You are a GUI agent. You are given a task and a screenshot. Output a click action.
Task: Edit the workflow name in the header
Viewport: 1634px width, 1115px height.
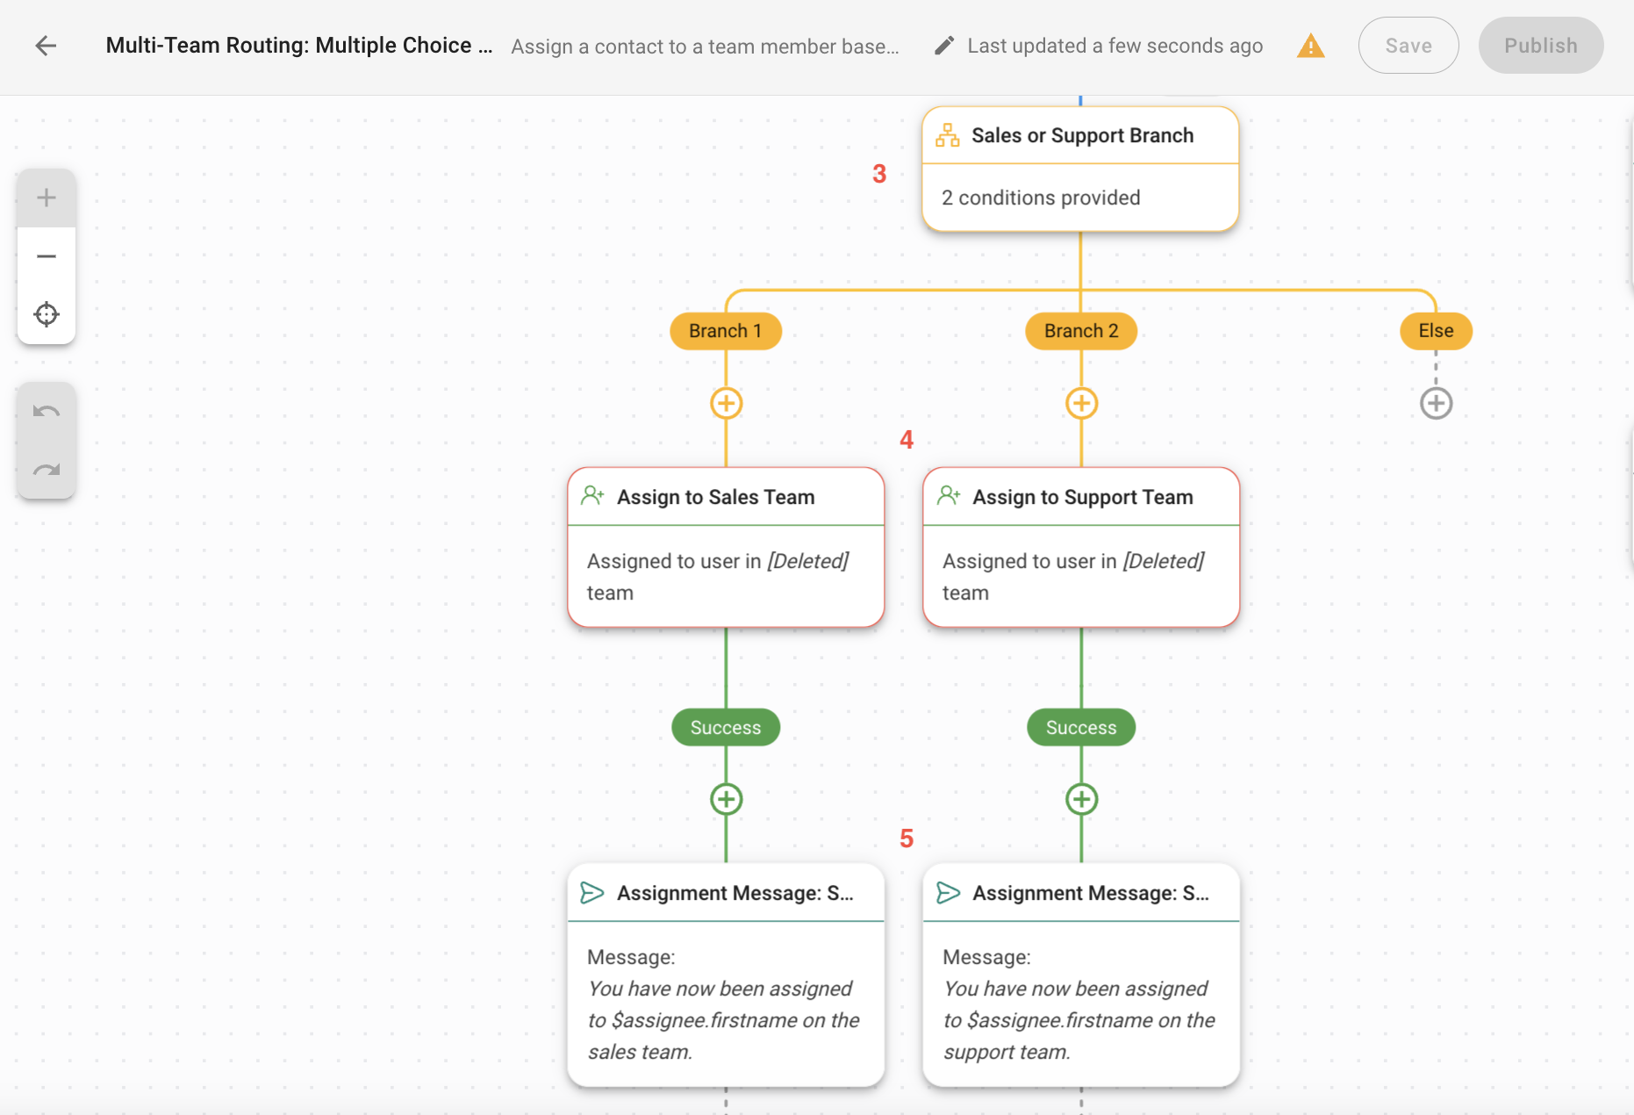point(298,46)
